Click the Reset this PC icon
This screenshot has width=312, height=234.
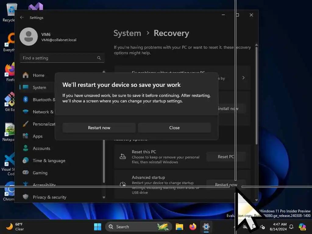click(122, 157)
